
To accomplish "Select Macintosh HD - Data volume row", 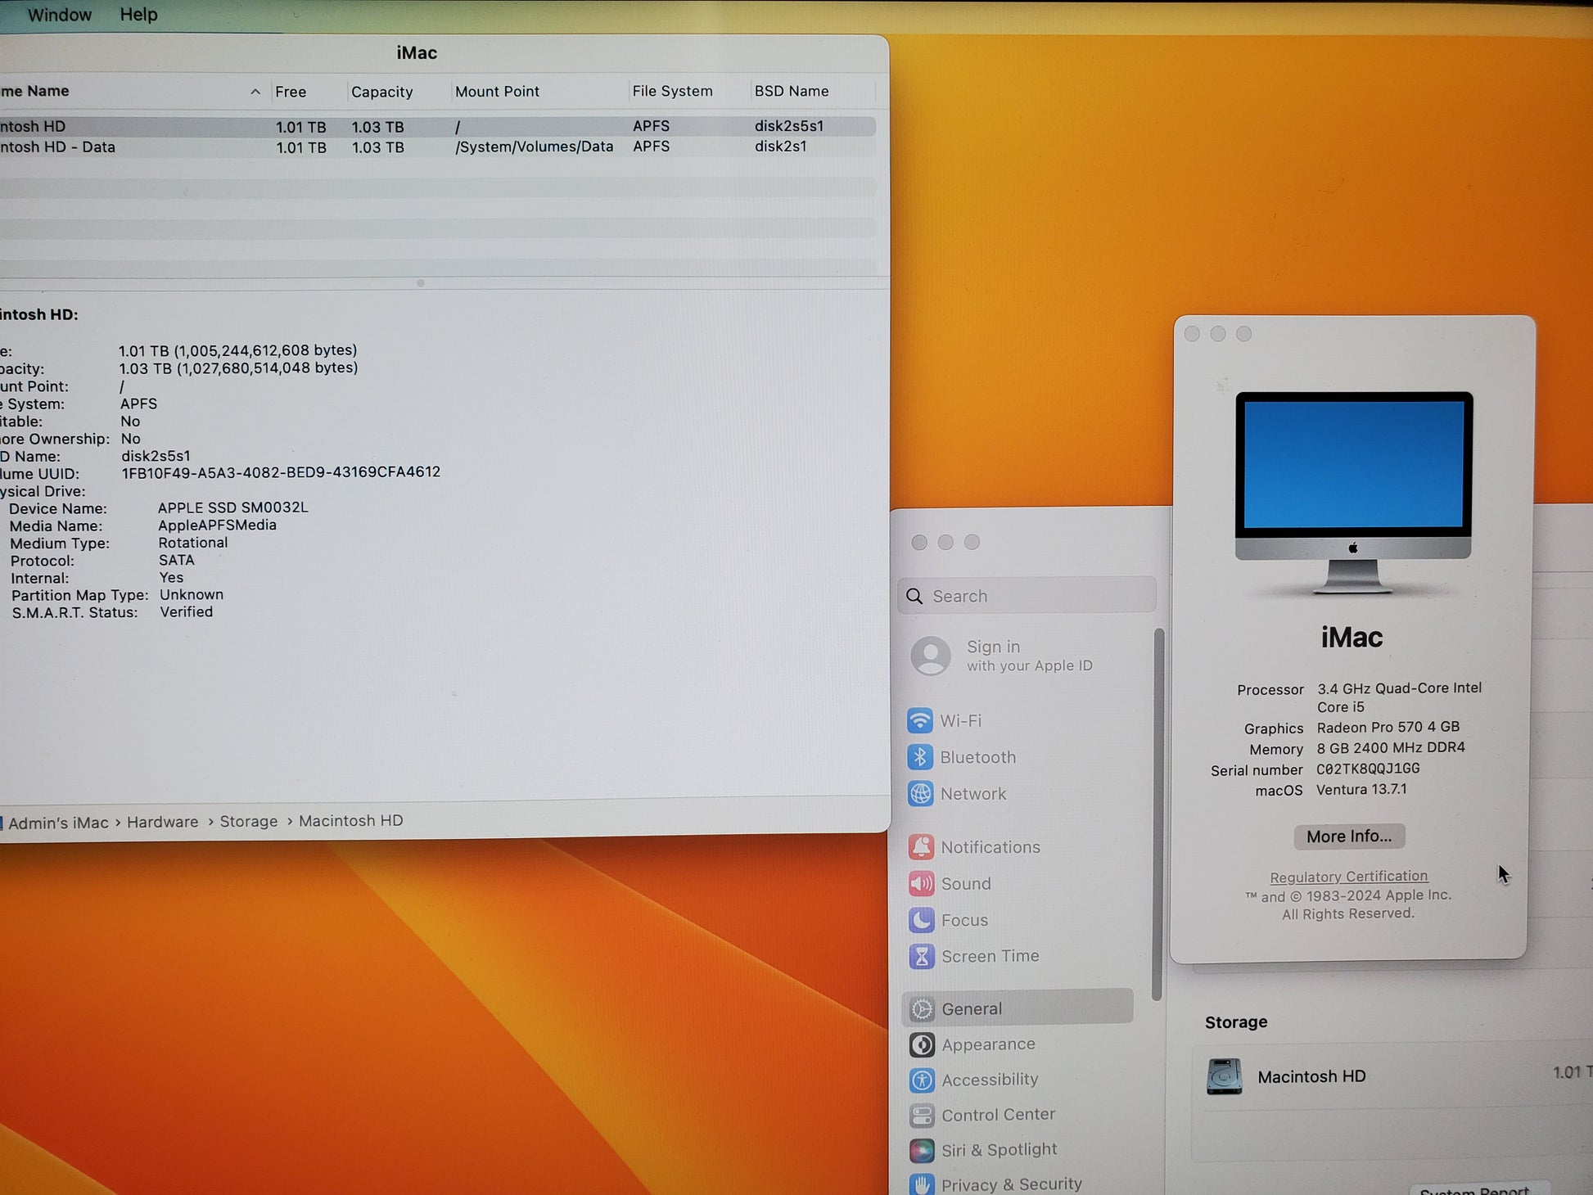I will 437,147.
